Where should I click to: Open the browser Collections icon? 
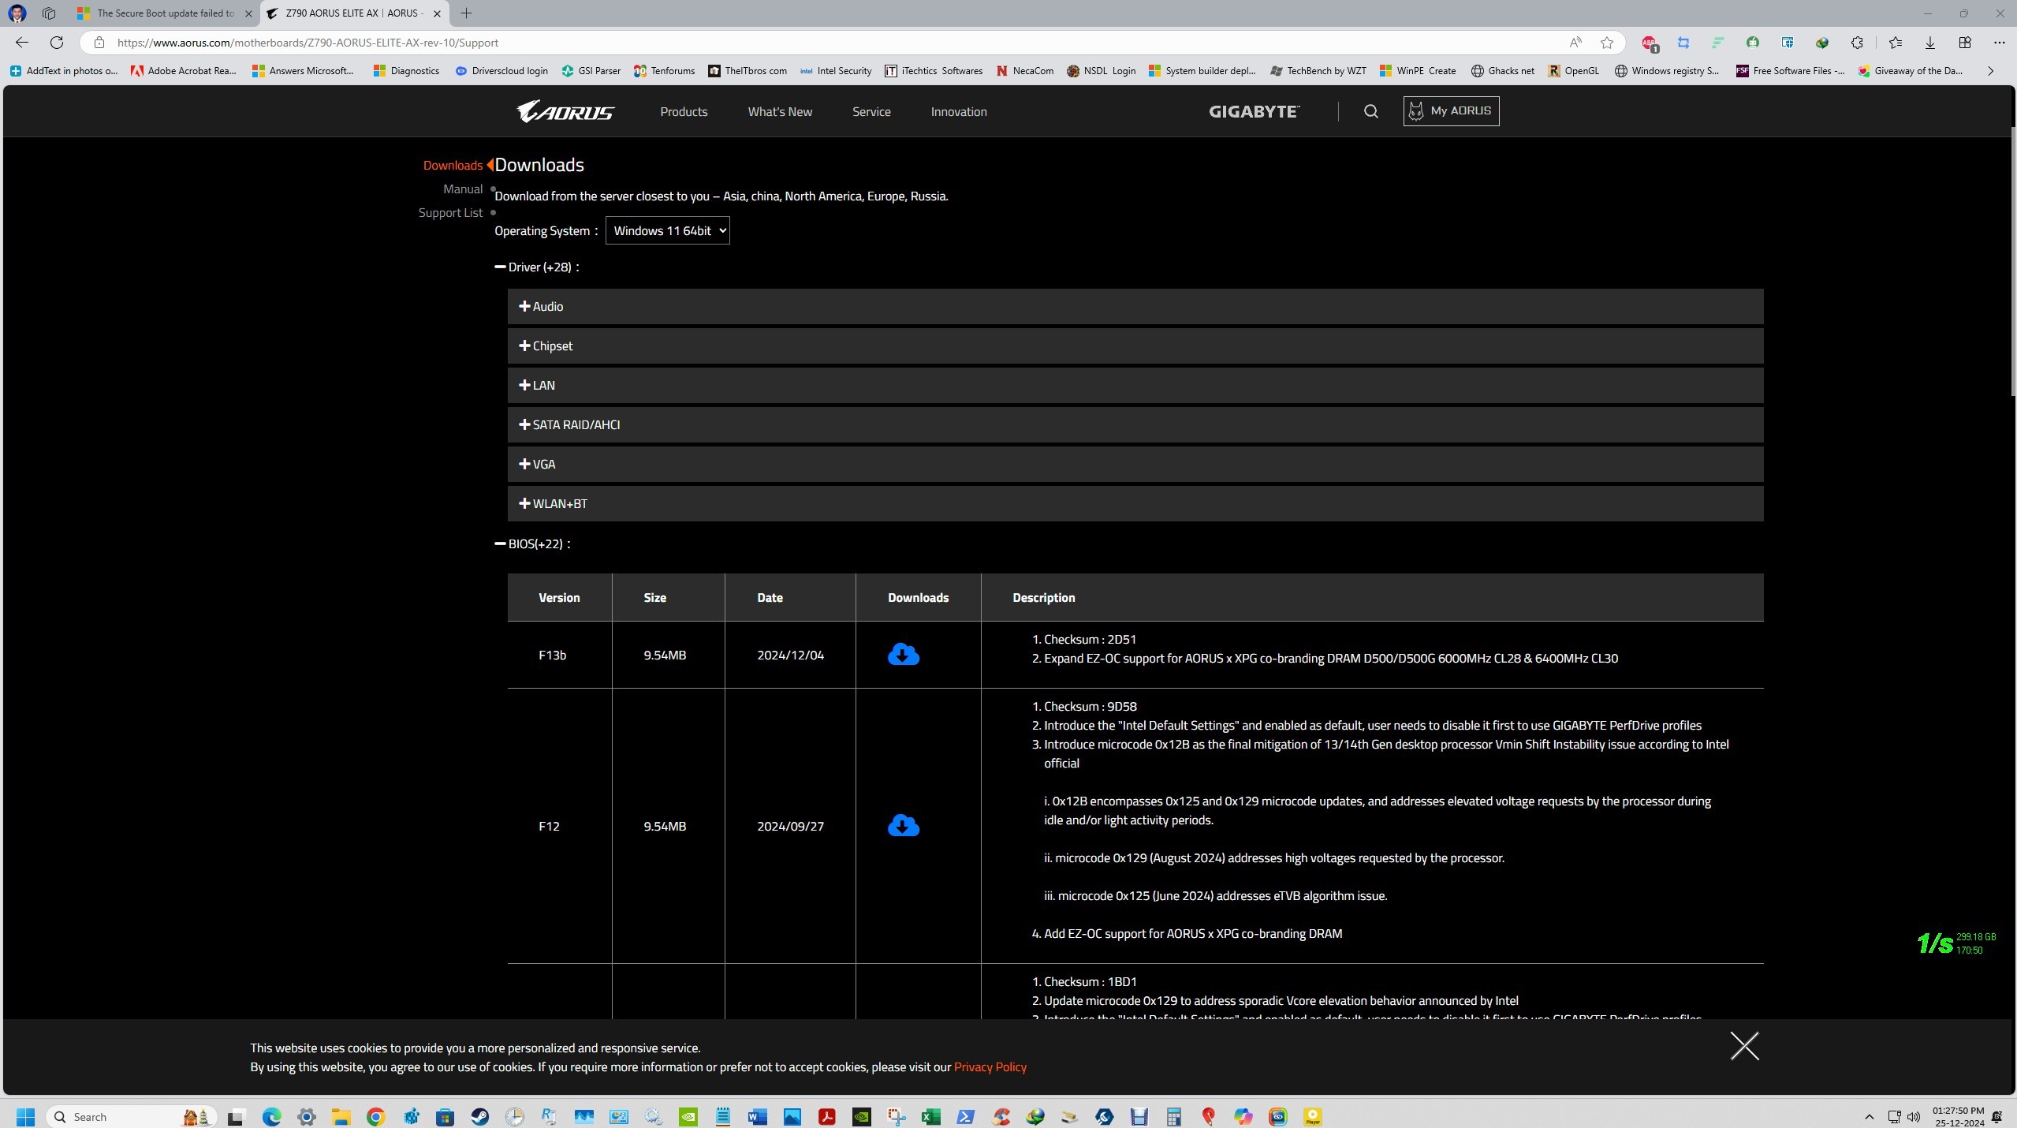click(x=1964, y=43)
